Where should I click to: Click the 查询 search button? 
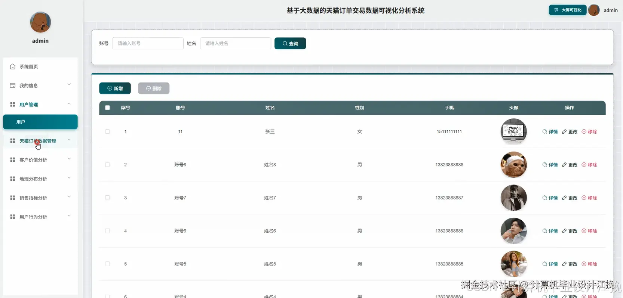coord(290,43)
